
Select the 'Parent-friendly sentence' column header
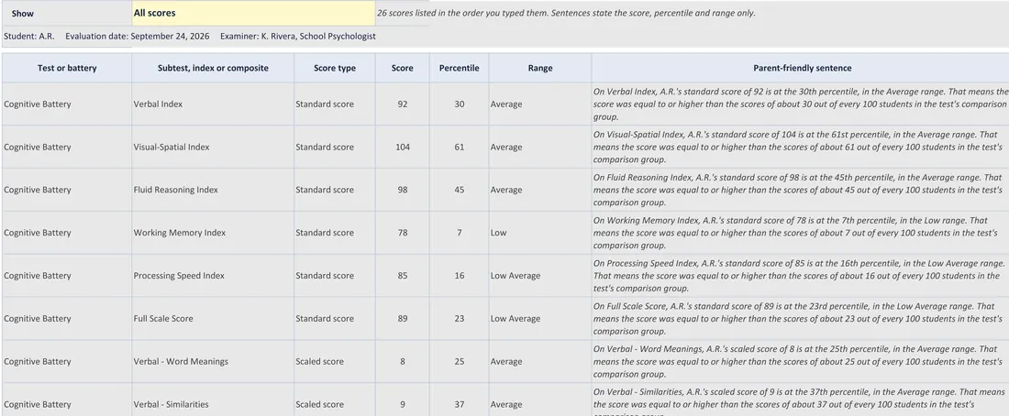click(x=802, y=68)
